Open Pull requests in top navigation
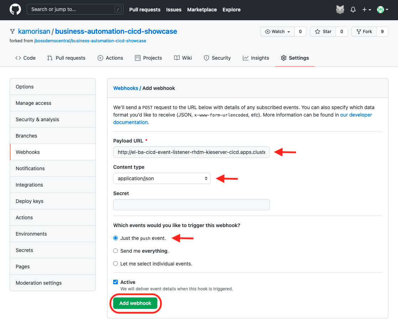Screen dimensions: 398x322 (x=145, y=10)
